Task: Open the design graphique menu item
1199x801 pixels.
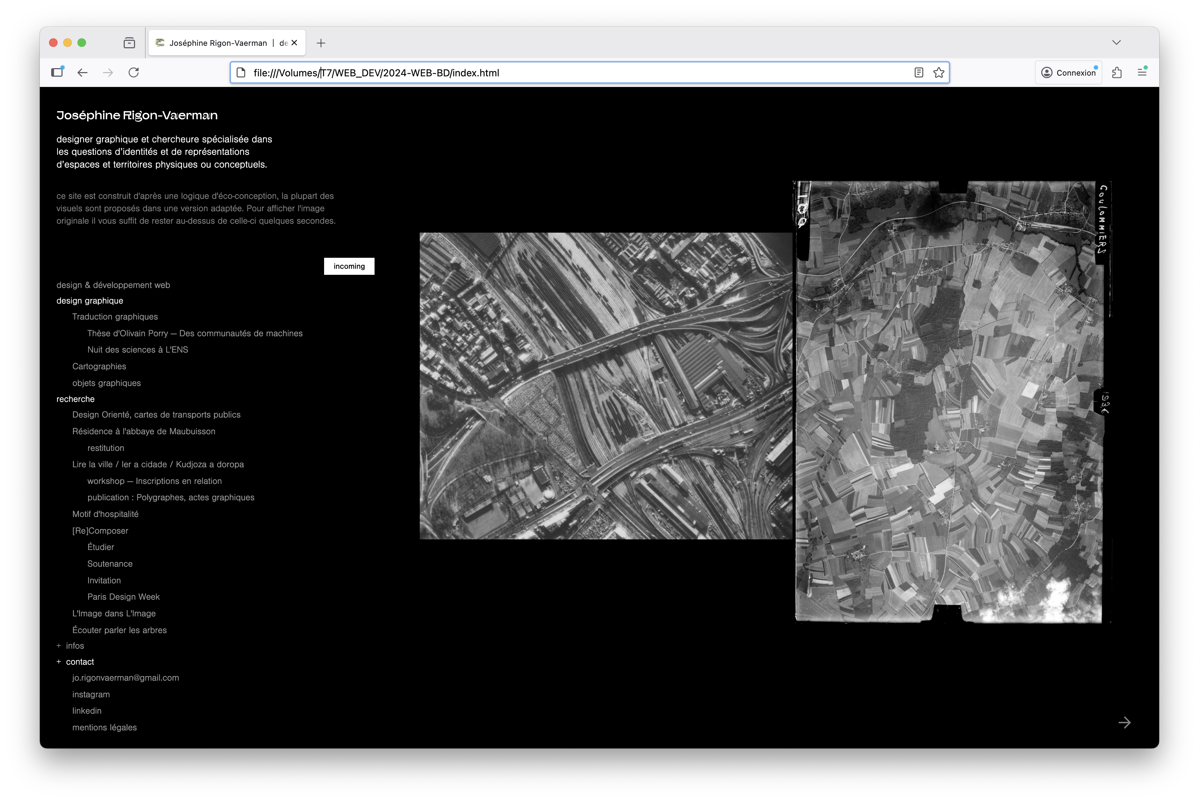Action: click(90, 301)
